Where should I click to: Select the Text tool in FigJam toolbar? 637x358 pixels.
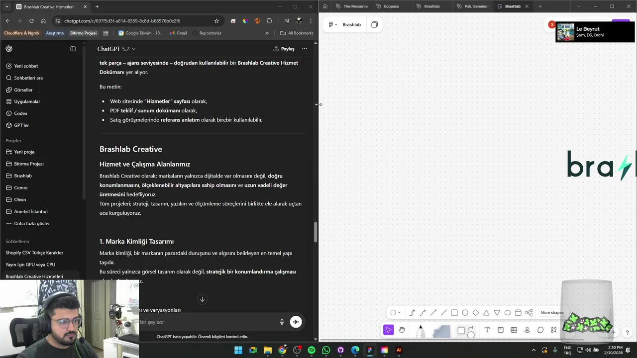point(487,330)
